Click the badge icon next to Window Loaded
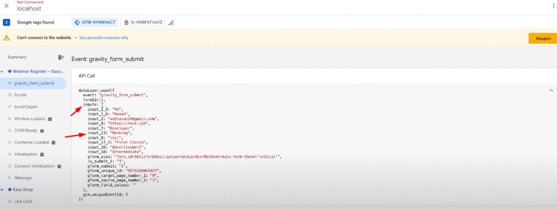This screenshot has height=209, width=557. tap(50, 119)
